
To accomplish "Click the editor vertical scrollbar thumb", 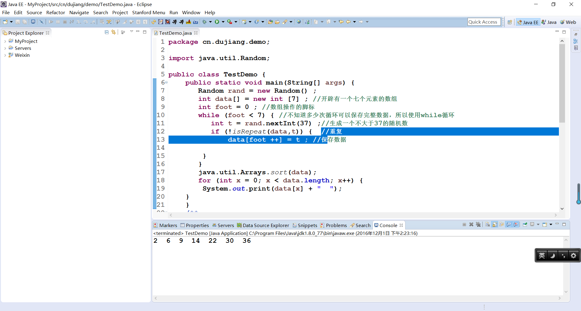I will point(562,83).
